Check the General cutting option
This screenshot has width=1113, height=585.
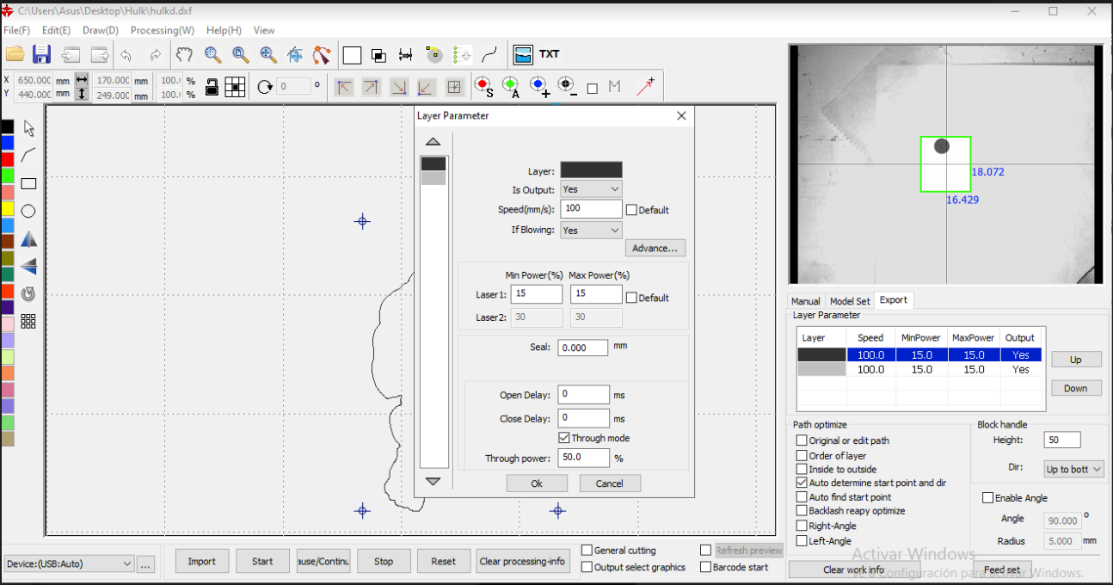tap(587, 551)
